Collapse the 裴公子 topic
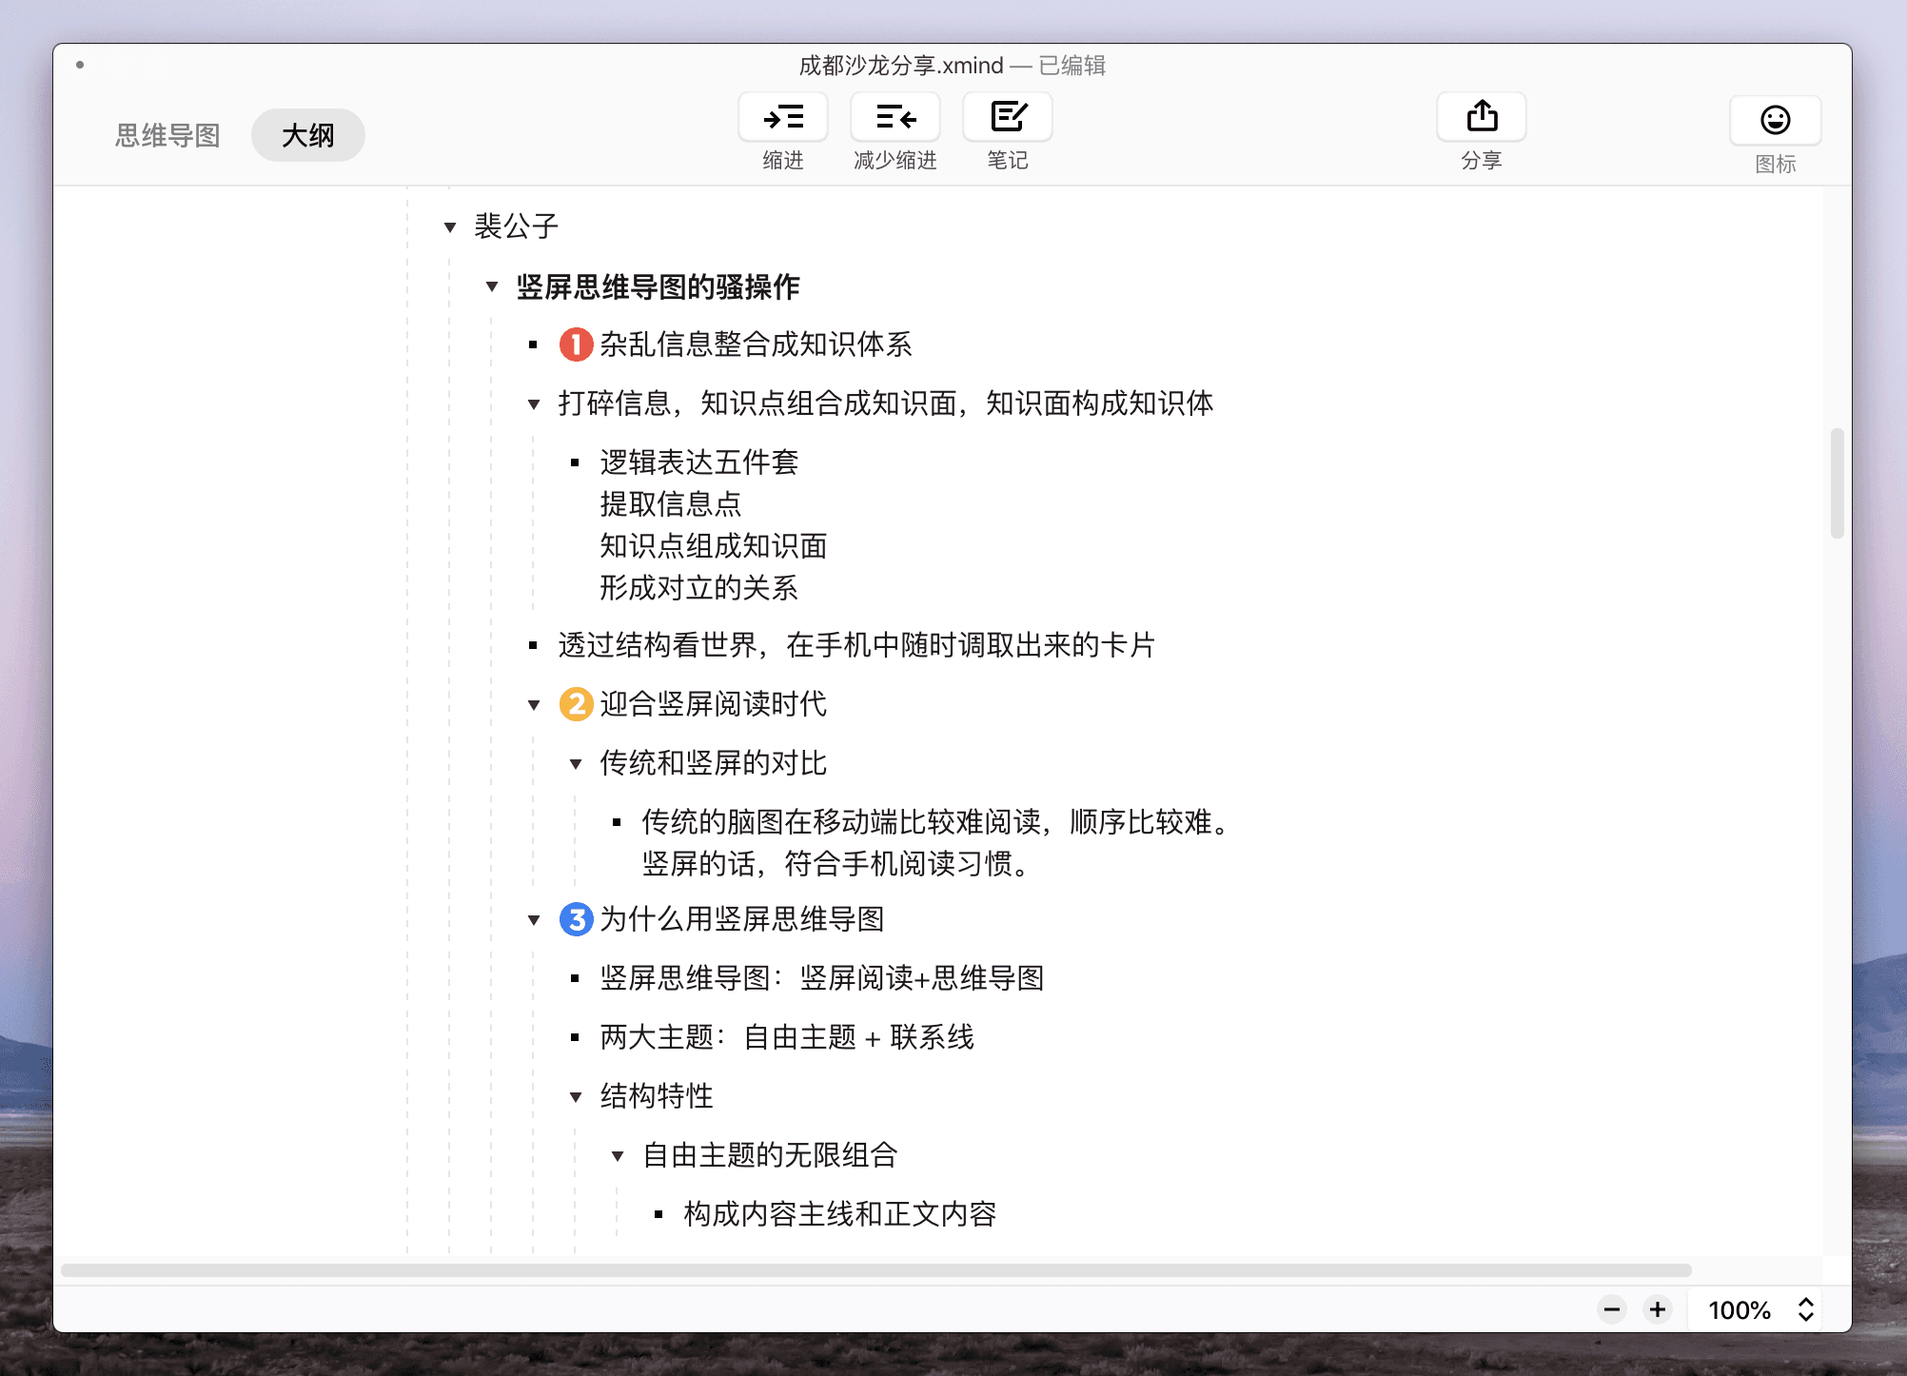Image resolution: width=1907 pixels, height=1376 pixels. pos(450,226)
